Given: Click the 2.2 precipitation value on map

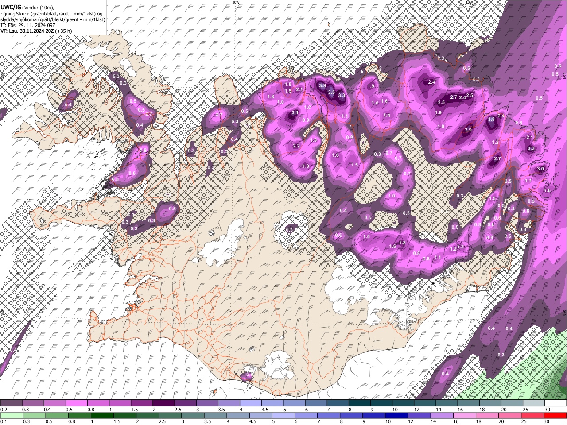Looking at the screenshot, I should click(296, 146).
